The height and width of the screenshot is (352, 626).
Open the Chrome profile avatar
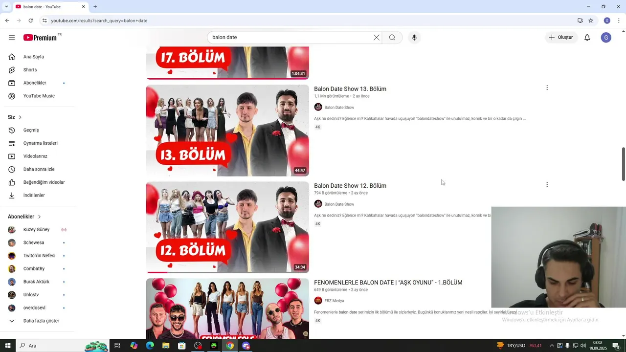click(607, 21)
